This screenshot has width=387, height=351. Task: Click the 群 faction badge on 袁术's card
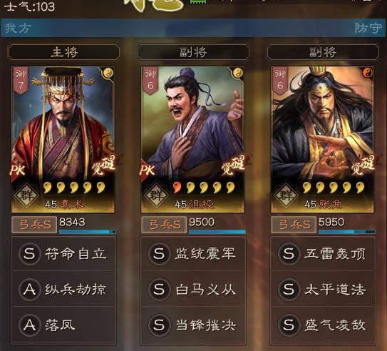pyautogui.click(x=26, y=195)
